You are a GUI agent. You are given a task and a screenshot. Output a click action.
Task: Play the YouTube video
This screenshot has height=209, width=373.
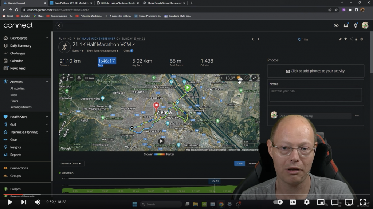[x=10, y=202]
